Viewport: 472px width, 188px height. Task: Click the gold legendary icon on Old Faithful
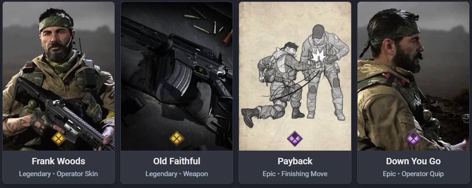(177, 139)
